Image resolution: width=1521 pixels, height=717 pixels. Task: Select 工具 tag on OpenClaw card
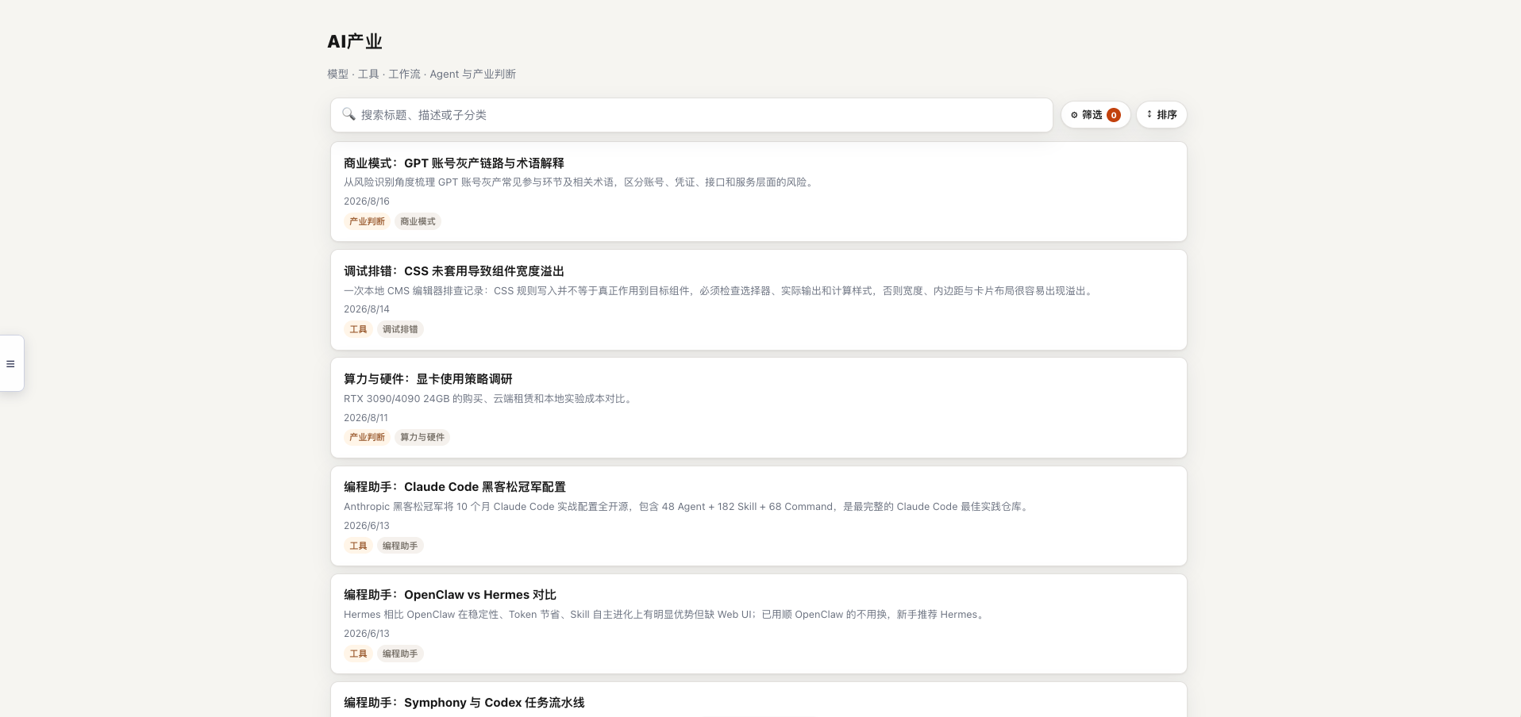click(358, 654)
